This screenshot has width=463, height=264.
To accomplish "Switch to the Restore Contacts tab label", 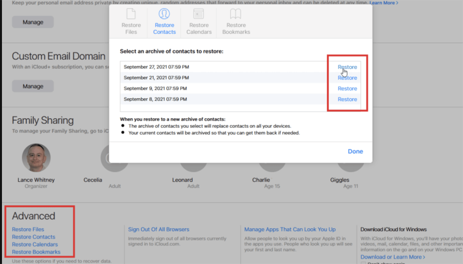I will (x=164, y=28).
